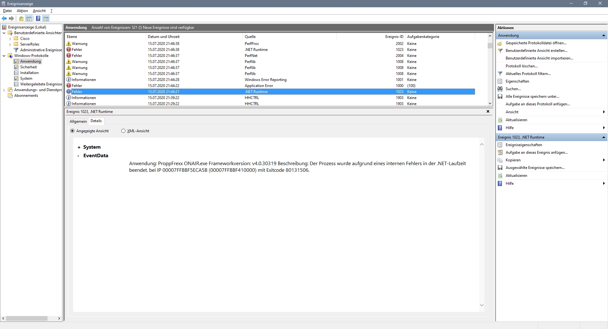Collapse the EventData node in details

79,156
